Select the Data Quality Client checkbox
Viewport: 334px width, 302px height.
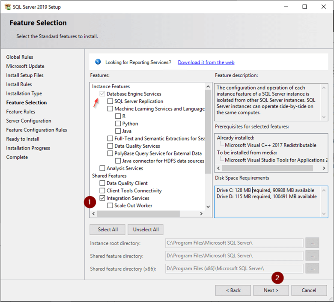pos(103,183)
